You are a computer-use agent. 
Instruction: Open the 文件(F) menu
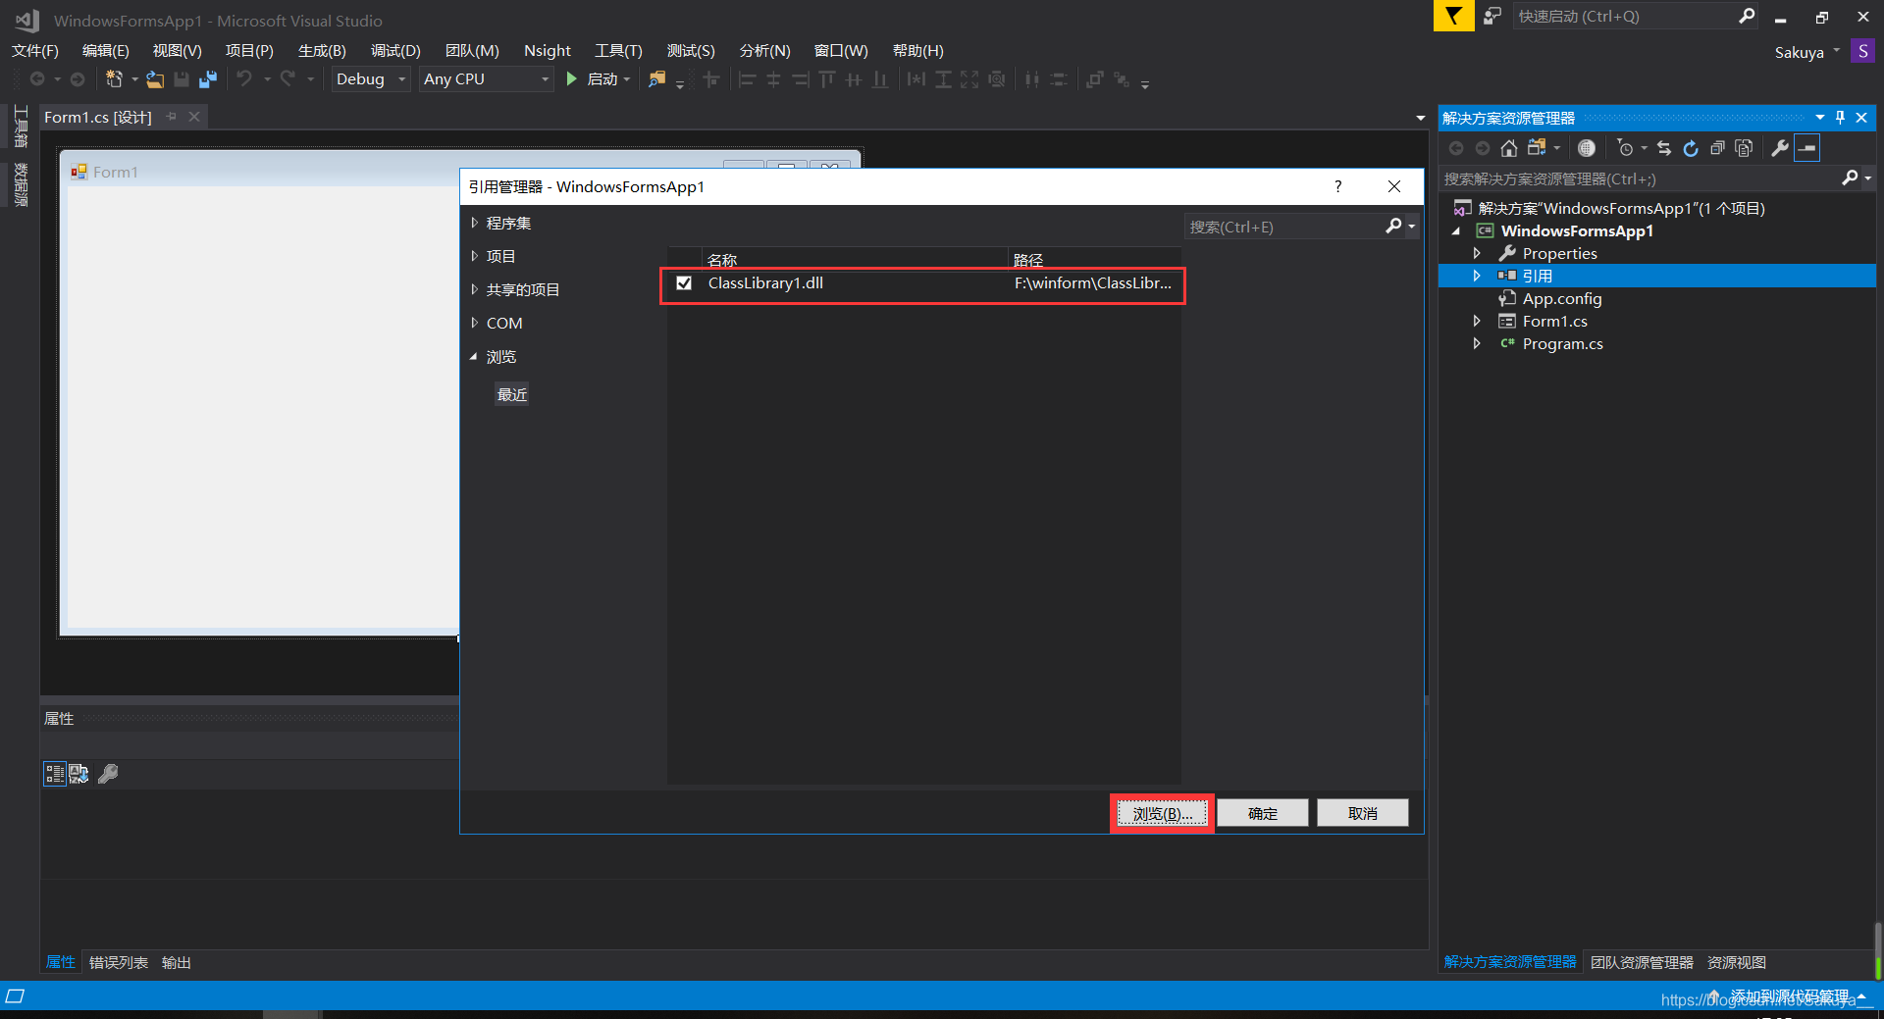[35, 51]
